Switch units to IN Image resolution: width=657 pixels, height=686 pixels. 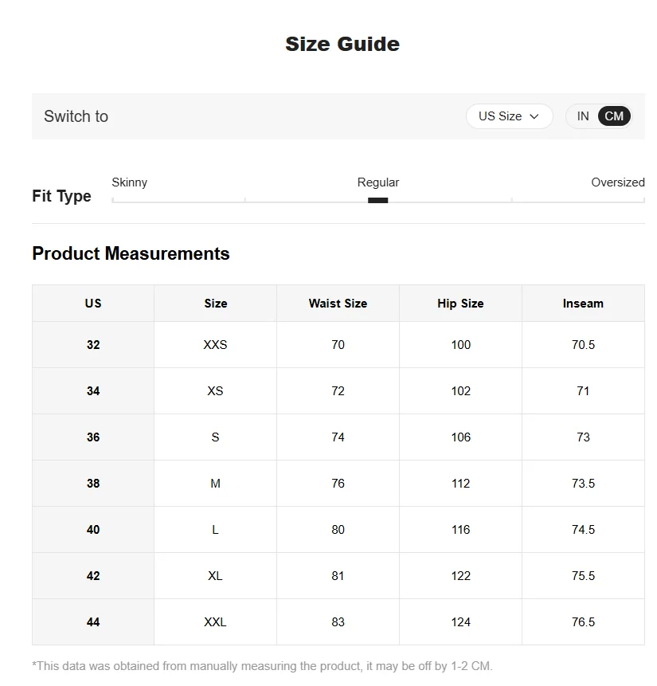[583, 116]
